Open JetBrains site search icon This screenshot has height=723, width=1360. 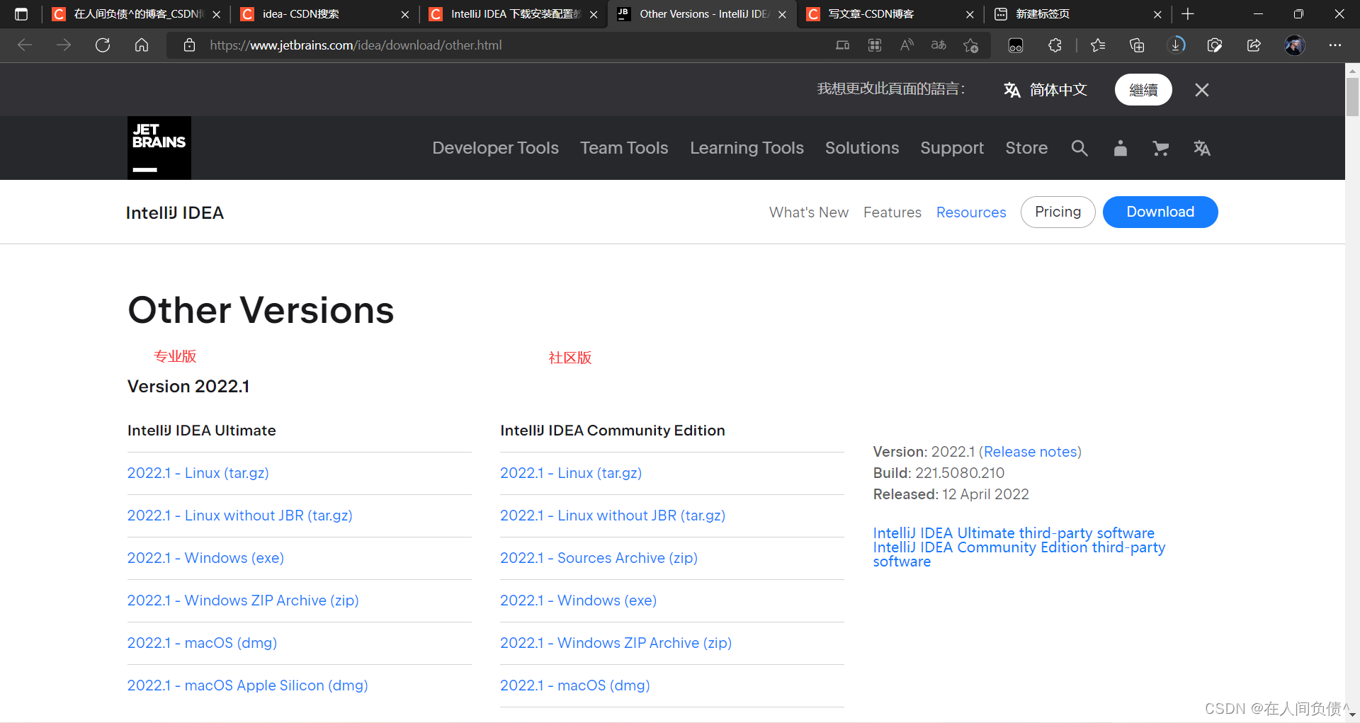[x=1079, y=148]
